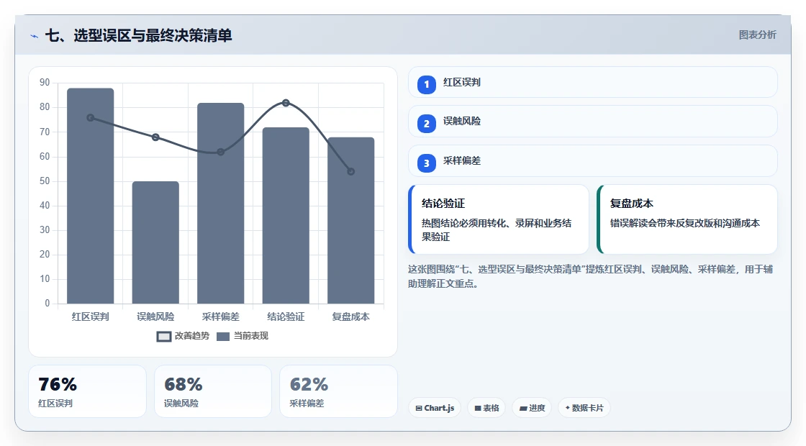
Task: Click the 复盘成本 x-axis label
Action: [x=351, y=317]
